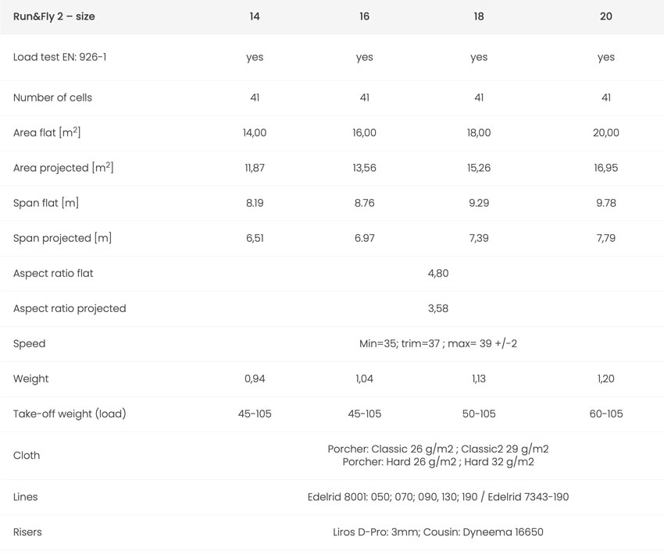Click the Take-off weight (load) label
Image resolution: width=664 pixels, height=554 pixels.
click(x=70, y=414)
